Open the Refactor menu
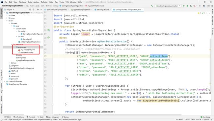214x121 pixels. point(44,2)
